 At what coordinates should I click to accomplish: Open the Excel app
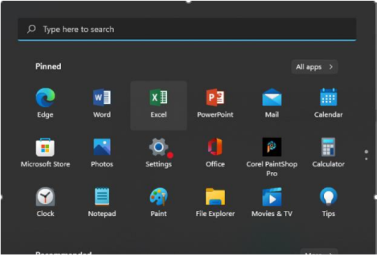point(159,97)
